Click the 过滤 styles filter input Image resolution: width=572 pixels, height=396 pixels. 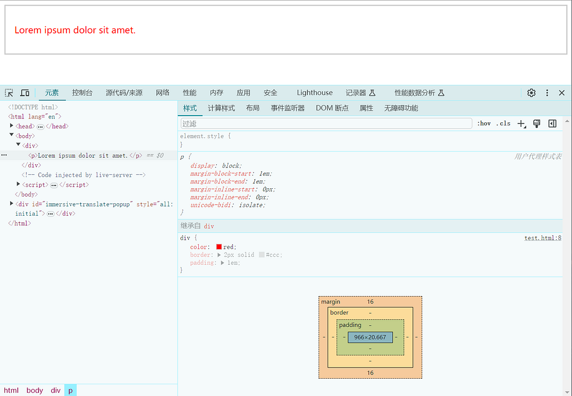[x=326, y=123]
